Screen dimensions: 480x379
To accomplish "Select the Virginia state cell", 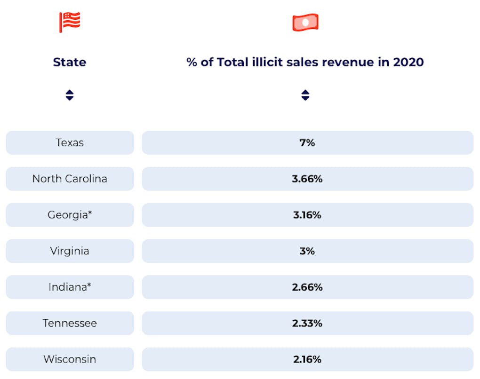I will click(x=70, y=251).
